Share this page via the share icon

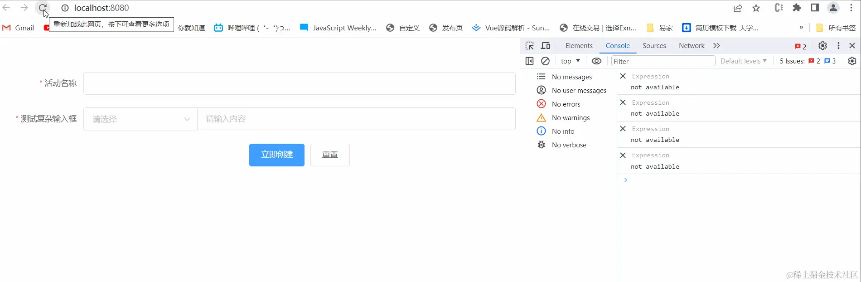[738, 8]
